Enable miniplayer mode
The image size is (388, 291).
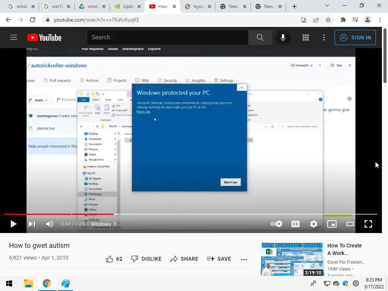pyautogui.click(x=332, y=224)
